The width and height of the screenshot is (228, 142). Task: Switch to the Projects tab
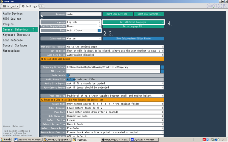click(x=10, y=6)
